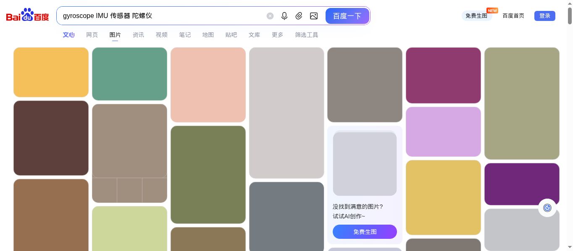
Task: Open the magenta plum image thumbnail
Action: coord(443,75)
